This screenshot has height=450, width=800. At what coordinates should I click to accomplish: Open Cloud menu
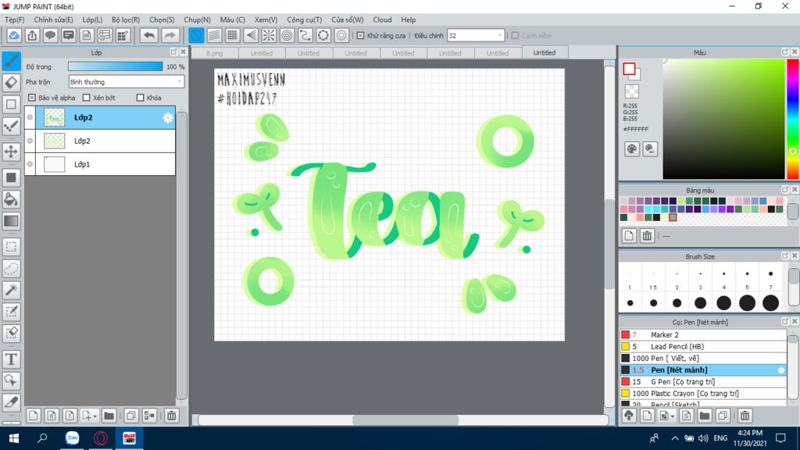[x=382, y=20]
